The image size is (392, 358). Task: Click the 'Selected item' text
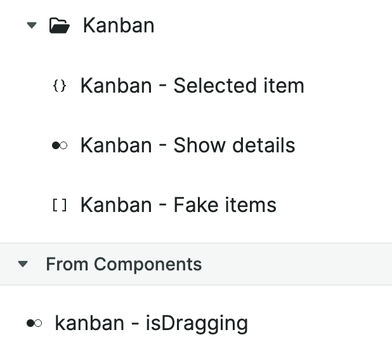pos(238,86)
